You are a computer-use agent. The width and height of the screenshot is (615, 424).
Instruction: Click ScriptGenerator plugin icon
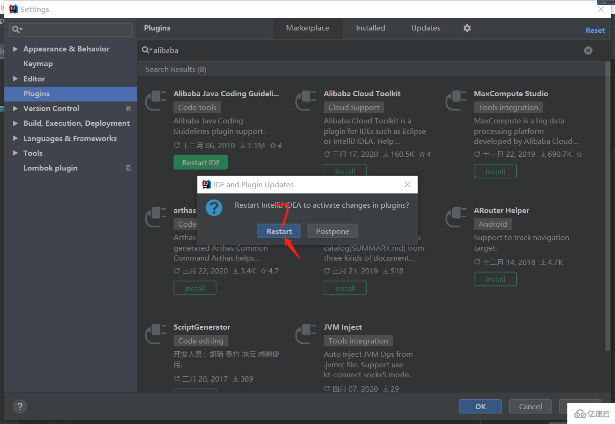[156, 334]
